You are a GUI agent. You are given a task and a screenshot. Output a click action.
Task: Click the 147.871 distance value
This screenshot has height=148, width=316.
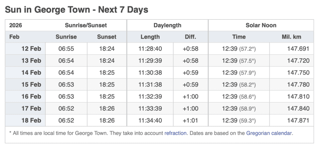click(298, 121)
